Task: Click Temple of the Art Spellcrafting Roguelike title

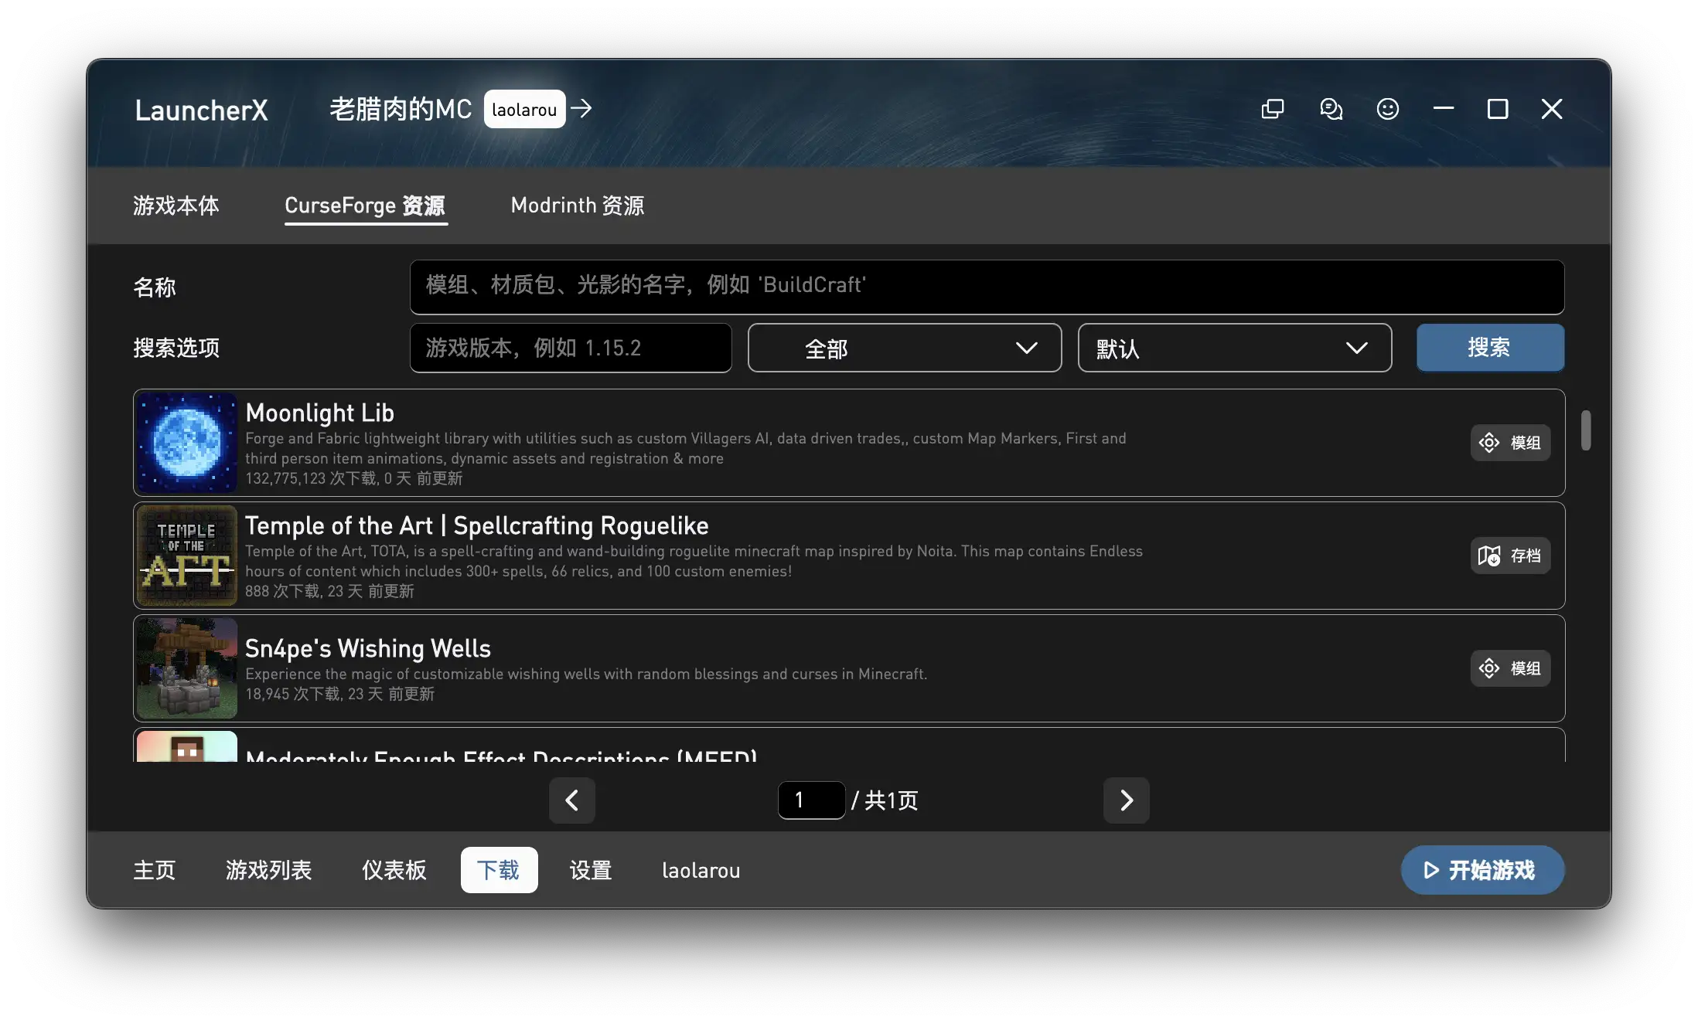Action: tap(477, 525)
